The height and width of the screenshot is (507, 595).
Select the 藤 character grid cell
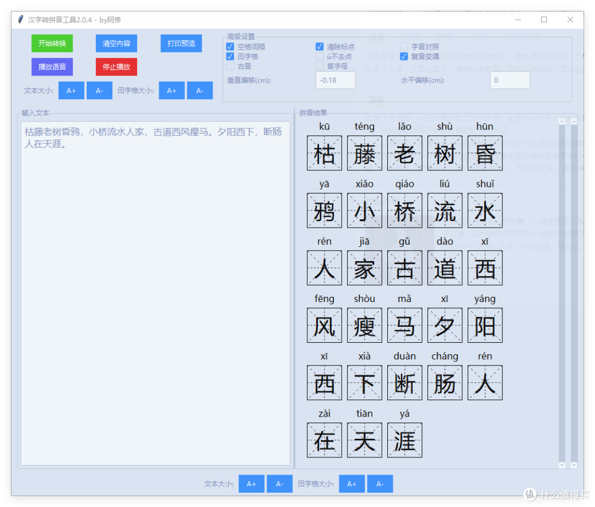(364, 153)
